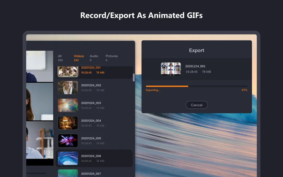Select file name 20201224_004
The height and width of the screenshot is (177, 283).
(91, 121)
